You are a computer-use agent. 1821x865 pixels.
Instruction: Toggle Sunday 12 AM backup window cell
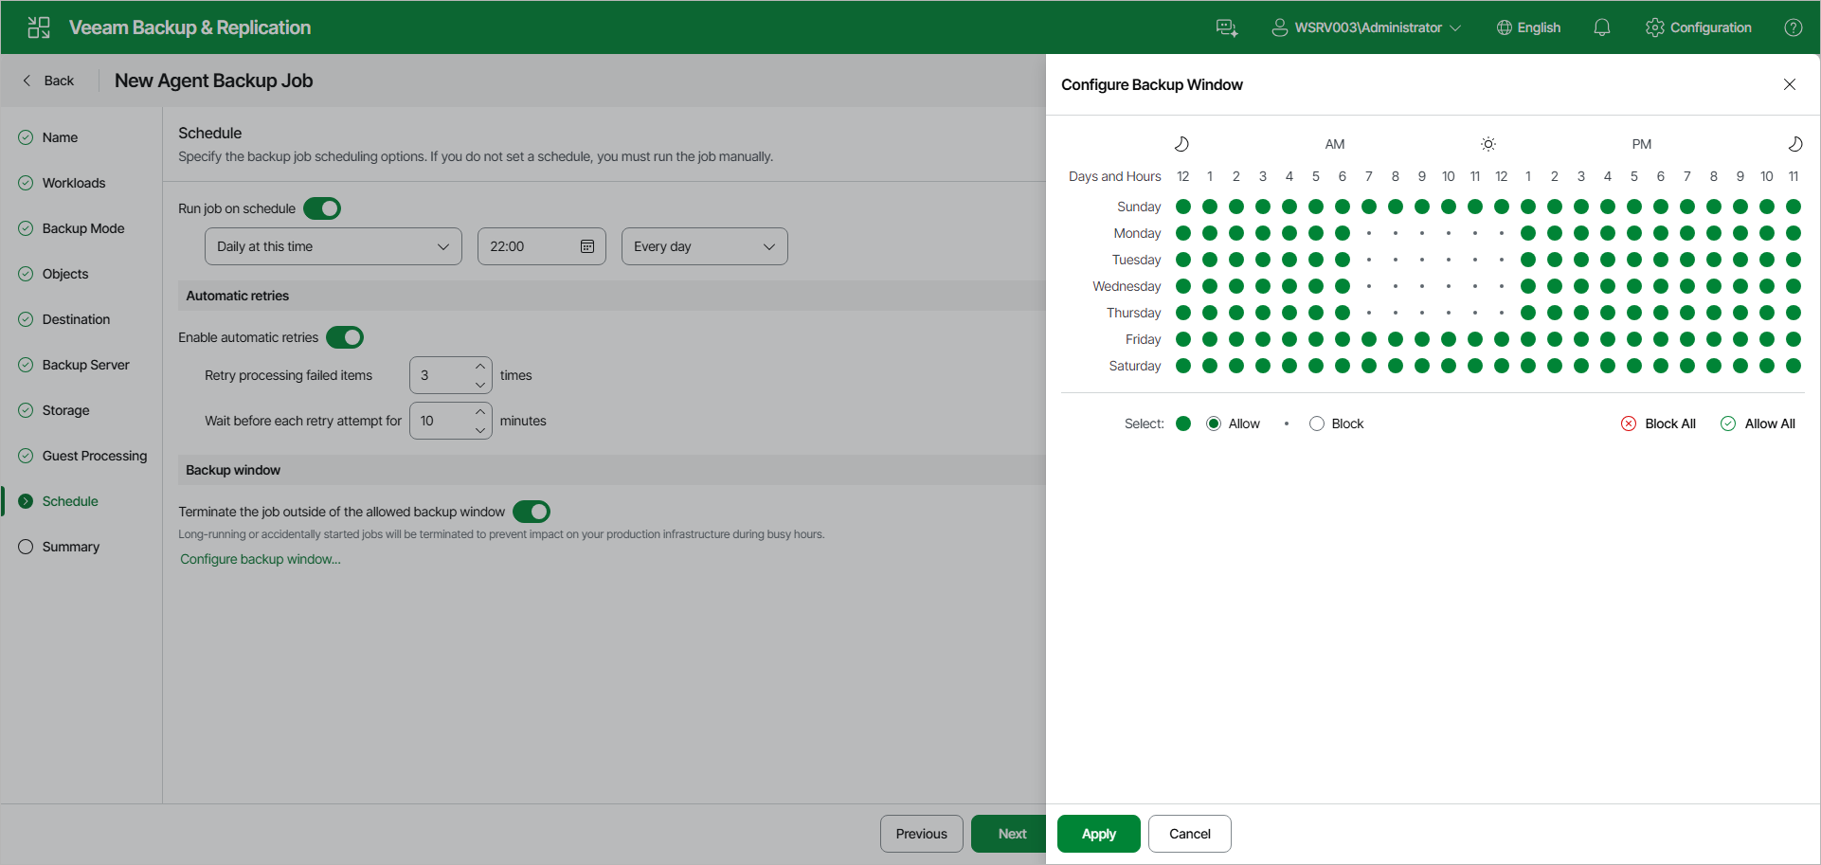click(1183, 207)
